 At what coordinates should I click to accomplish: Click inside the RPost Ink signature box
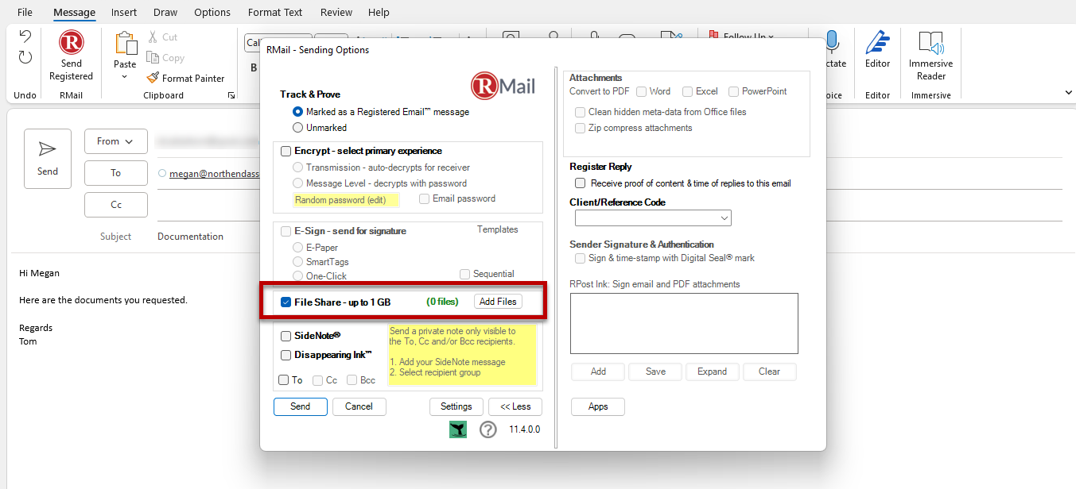(684, 323)
